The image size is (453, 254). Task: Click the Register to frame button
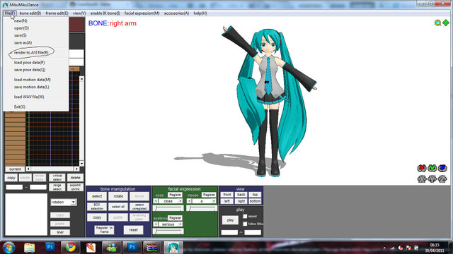[x=104, y=230]
